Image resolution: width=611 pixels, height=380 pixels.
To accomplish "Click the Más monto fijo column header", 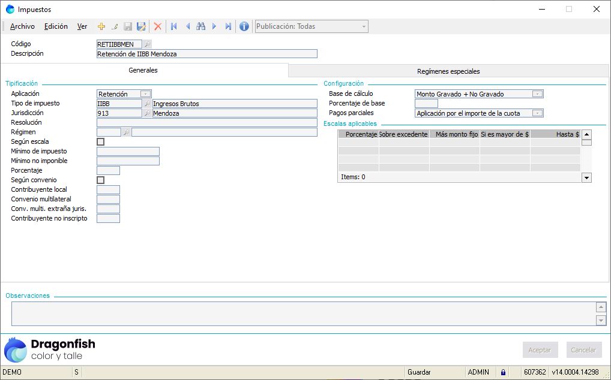I will tap(455, 135).
